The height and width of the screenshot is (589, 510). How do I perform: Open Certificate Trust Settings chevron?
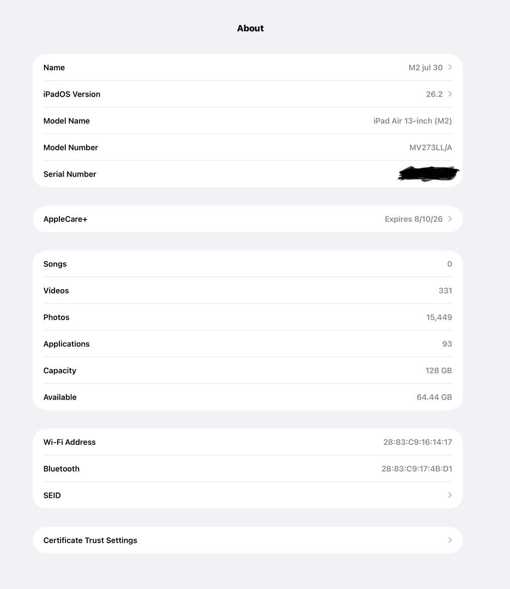point(450,540)
